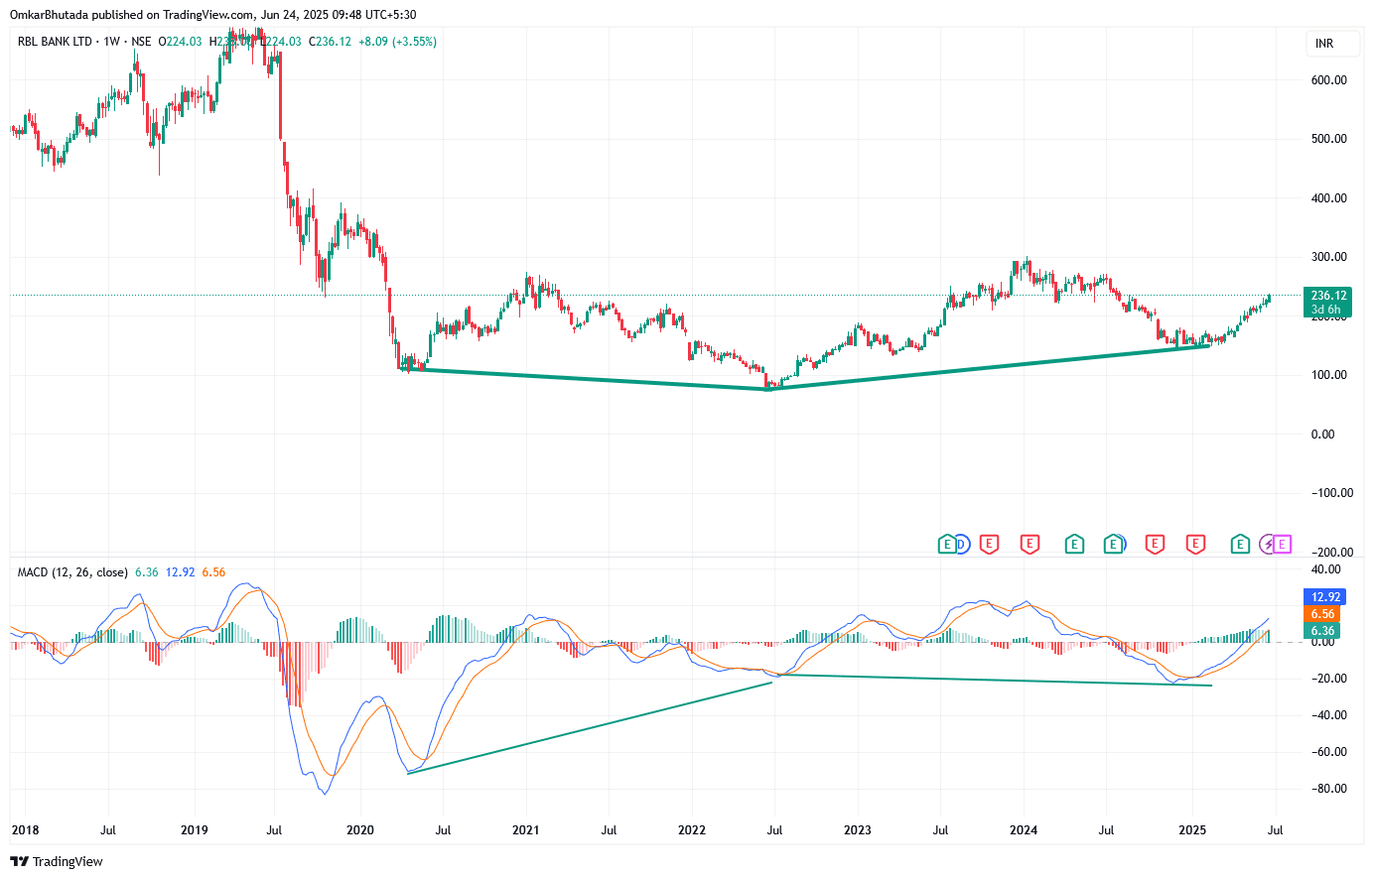Click the orange 6.56 signal scale label
The height and width of the screenshot is (879, 1374).
click(x=1322, y=614)
